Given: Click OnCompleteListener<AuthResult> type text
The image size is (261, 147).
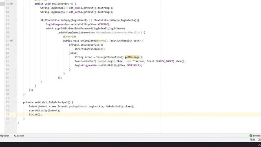Looking at the screenshot, I should click(118, 33).
